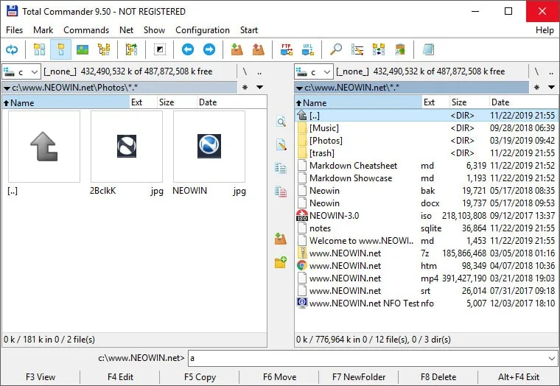Select the NEOWIN-3.0 iso file row

(x=426, y=216)
